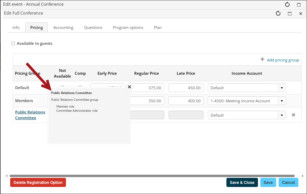Switch to the Plan tab
The width and height of the screenshot is (307, 194).
click(x=158, y=28)
